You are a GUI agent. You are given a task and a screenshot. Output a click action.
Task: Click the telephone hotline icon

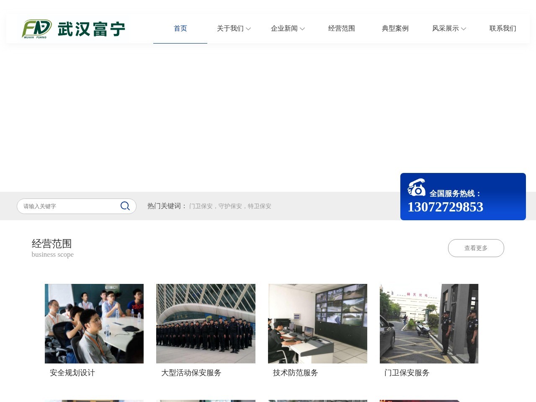417,187
